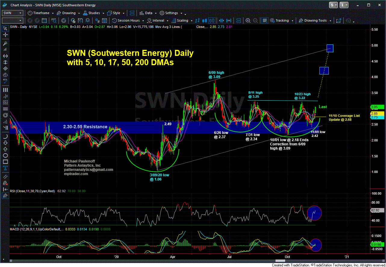Pick the vertical expand measuring tool
This screenshot has height=267, width=386.
(5, 62)
